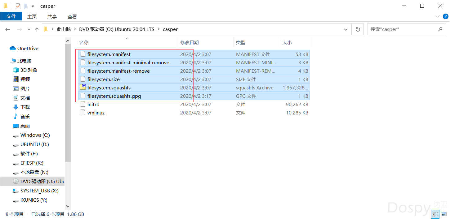Viewport: 450px width, 219px height.
Task: Click the squashfs Archive type cell
Action: point(255,88)
